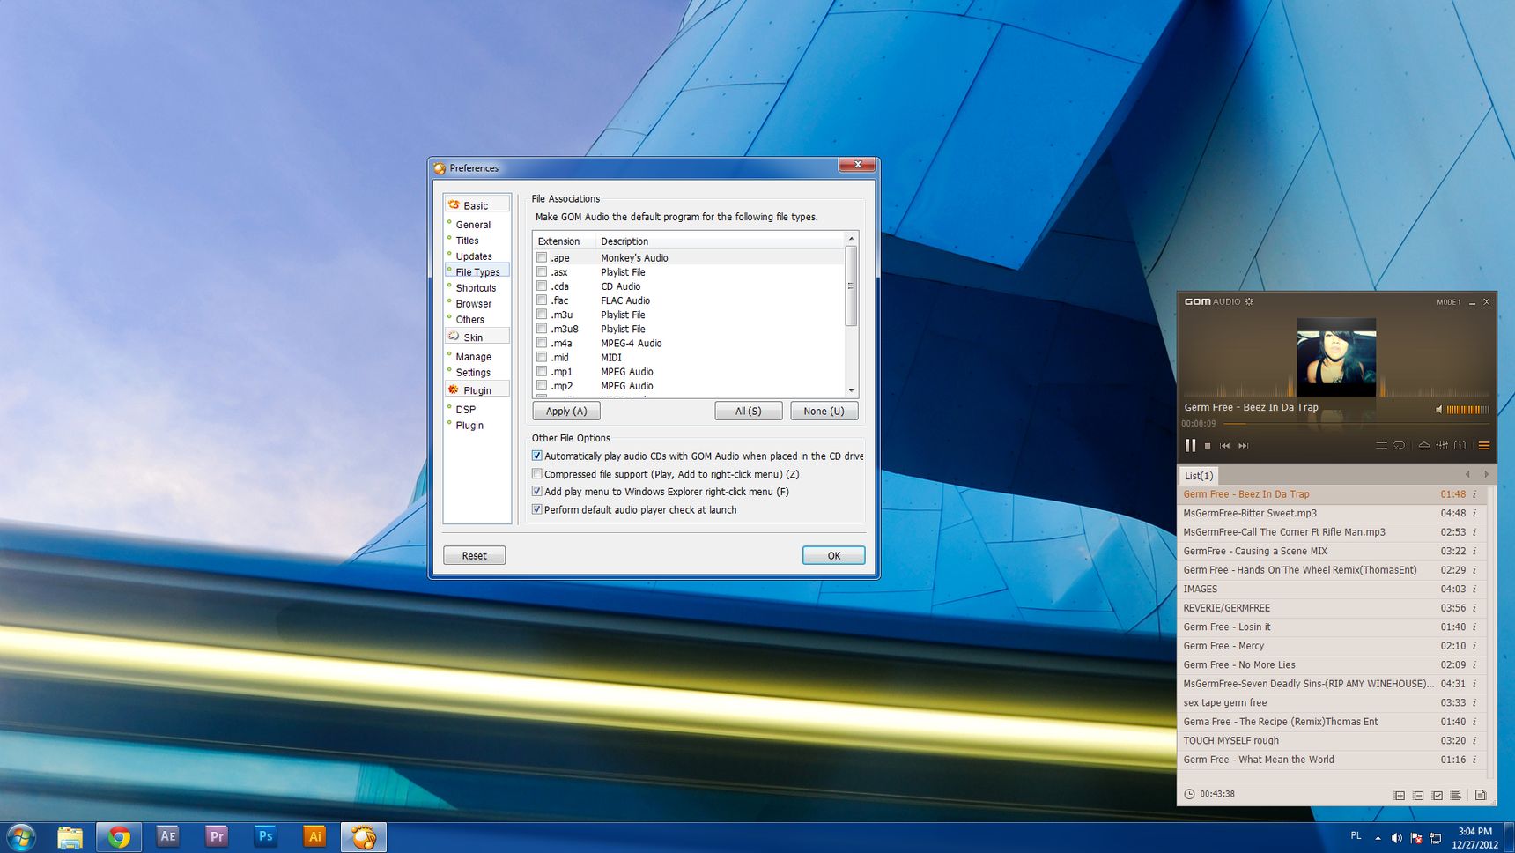Adjust the GOM Audio volume bar
Viewport: 1515px width, 853px height.
[x=1468, y=410]
